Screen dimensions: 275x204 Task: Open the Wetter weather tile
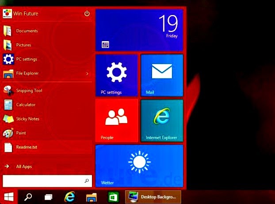pos(139,166)
